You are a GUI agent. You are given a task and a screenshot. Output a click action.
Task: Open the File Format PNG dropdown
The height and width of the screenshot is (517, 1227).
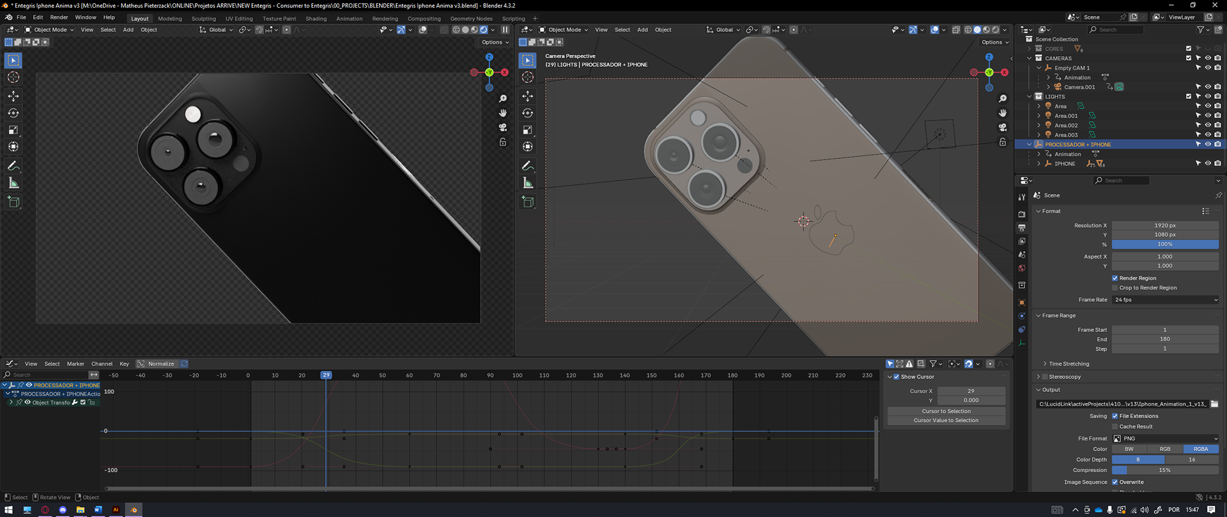(x=1166, y=438)
